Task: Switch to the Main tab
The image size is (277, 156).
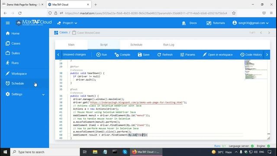Action: (71, 45)
